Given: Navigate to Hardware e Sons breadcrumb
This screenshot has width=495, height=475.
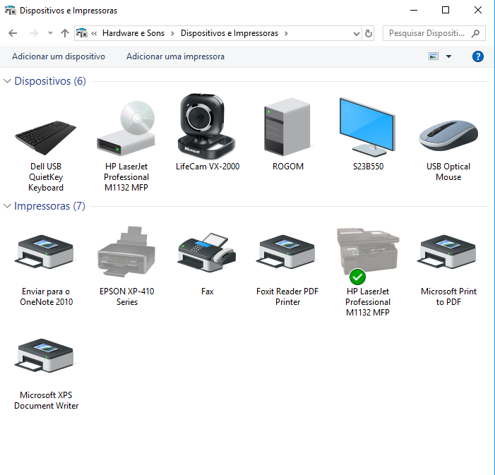Looking at the screenshot, I should (x=133, y=33).
